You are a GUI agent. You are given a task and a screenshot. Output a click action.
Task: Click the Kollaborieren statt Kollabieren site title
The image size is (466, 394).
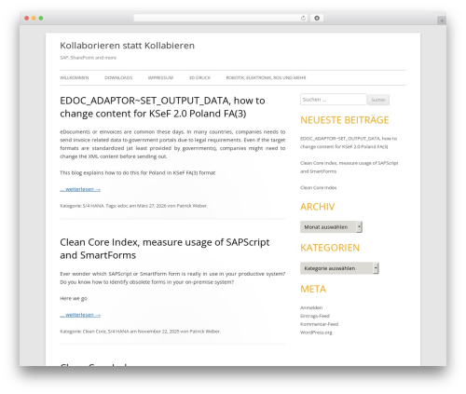click(128, 46)
